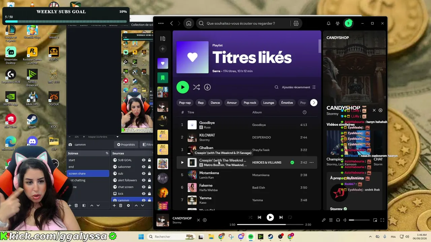Image resolution: width=431 pixels, height=242 pixels.
Task: Adjust Spotify volume slider
Action: 359,220
